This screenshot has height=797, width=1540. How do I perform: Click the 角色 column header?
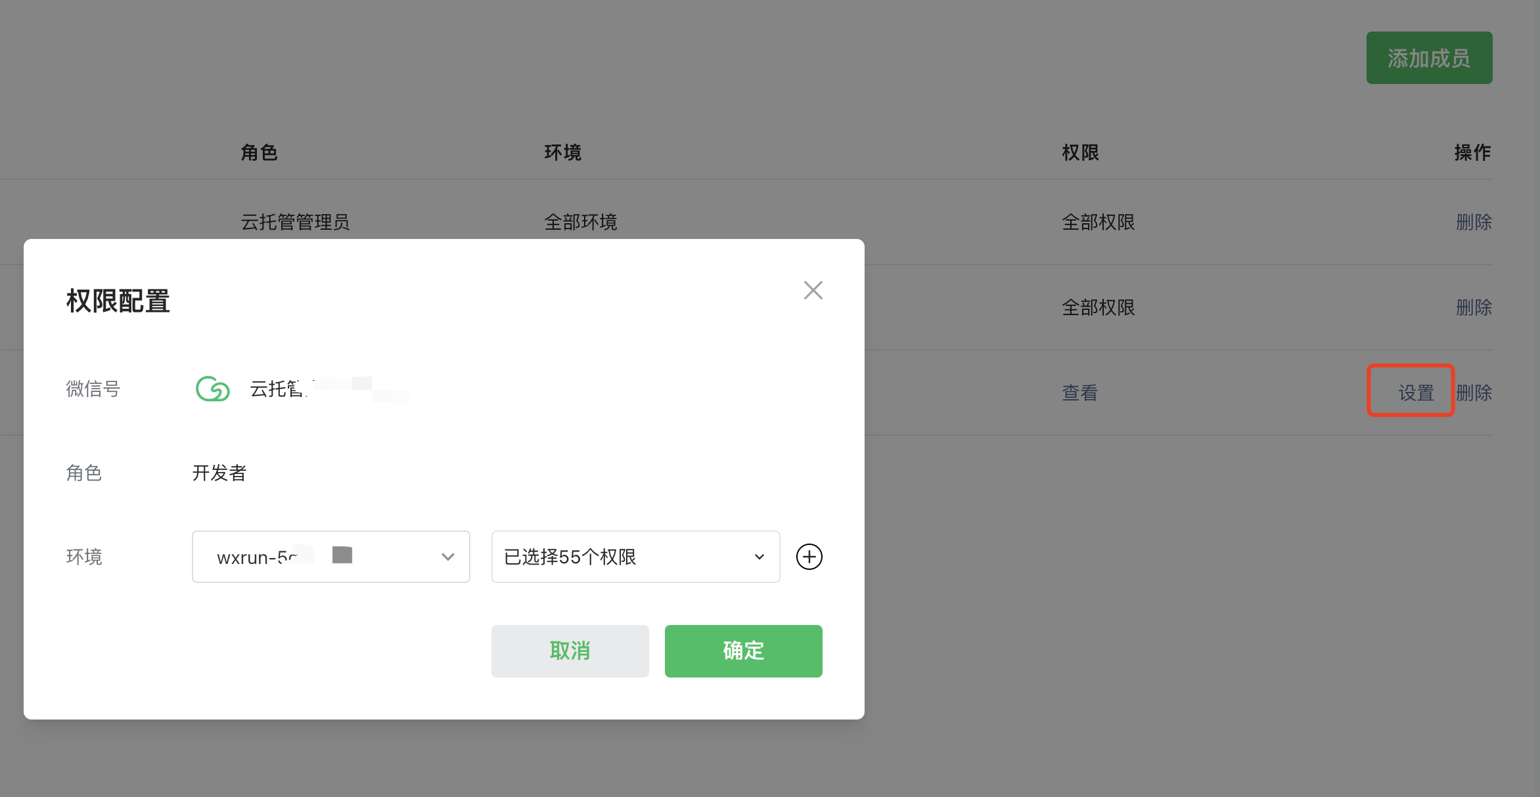259,152
